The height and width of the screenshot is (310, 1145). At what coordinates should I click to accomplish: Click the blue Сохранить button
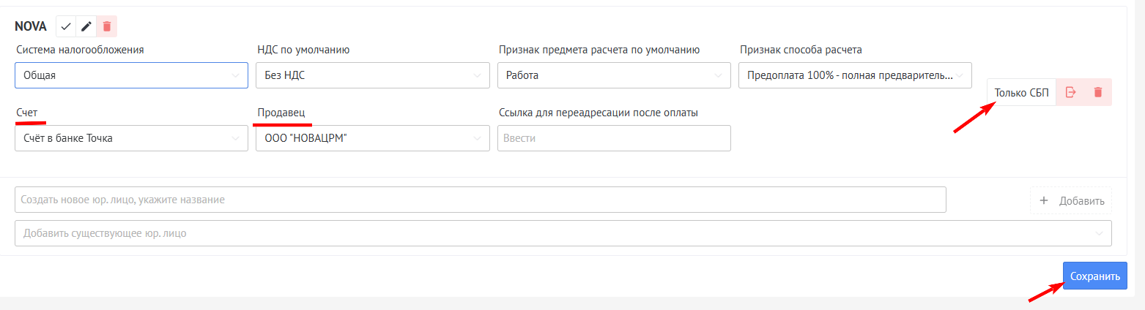click(x=1094, y=276)
